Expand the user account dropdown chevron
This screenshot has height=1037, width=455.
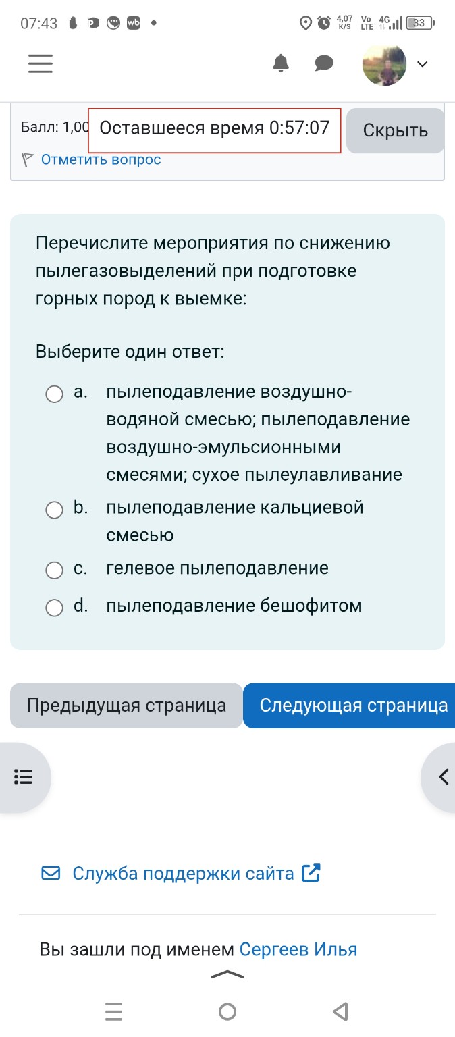click(423, 65)
